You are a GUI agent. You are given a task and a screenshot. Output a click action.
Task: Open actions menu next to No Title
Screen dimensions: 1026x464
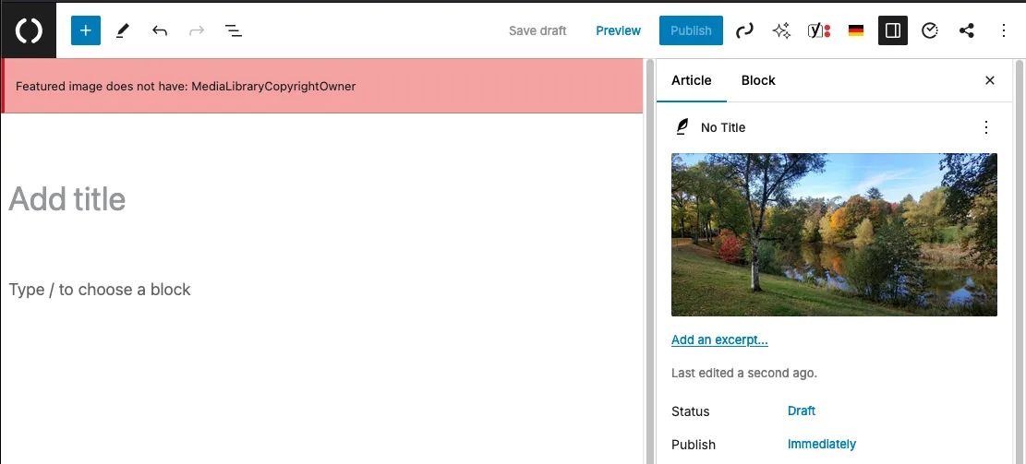986,127
